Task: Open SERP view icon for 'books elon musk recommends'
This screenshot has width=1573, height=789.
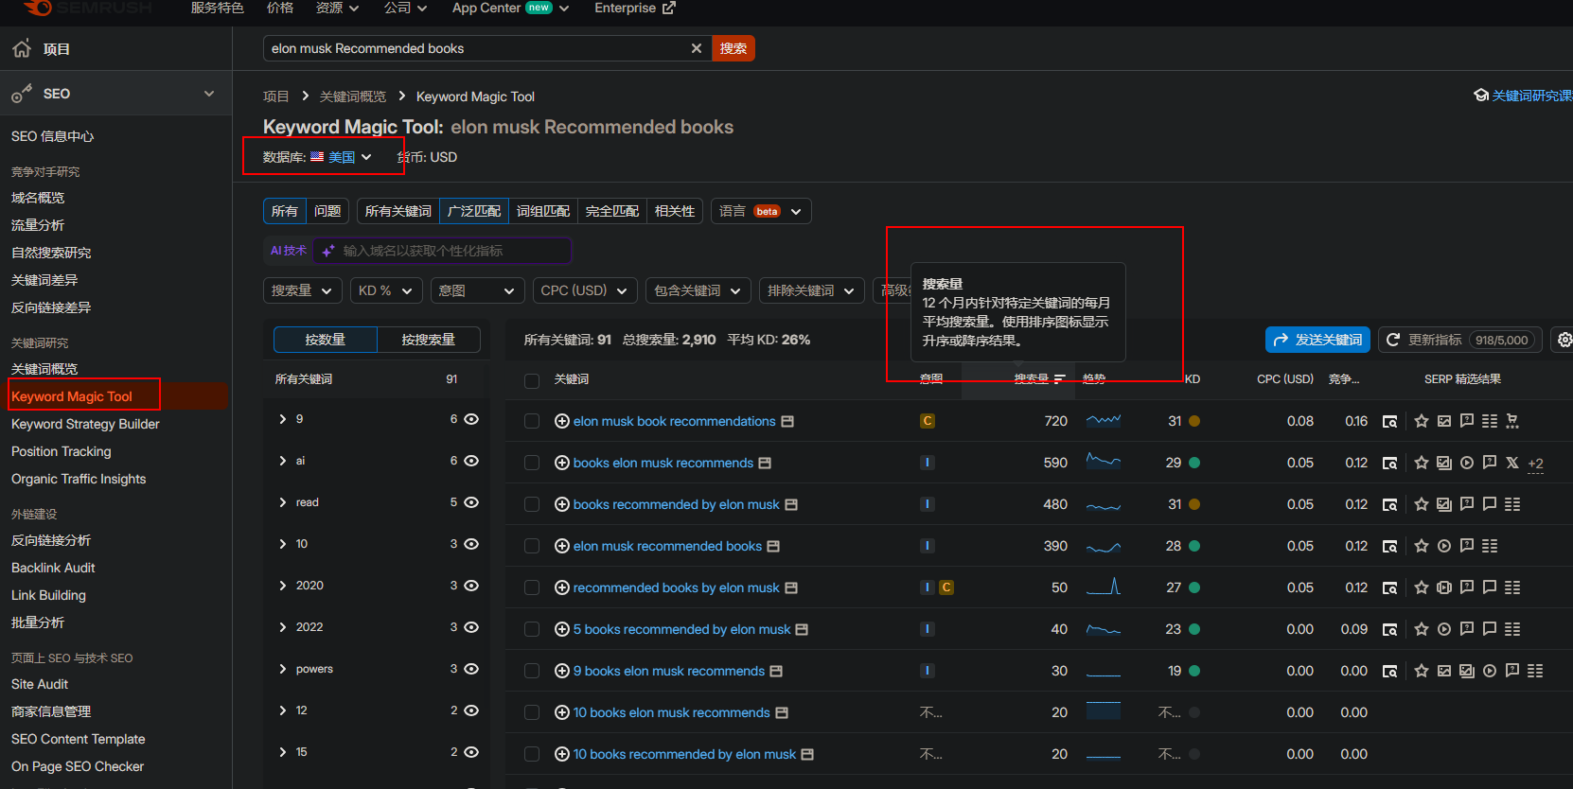Action: point(1389,464)
